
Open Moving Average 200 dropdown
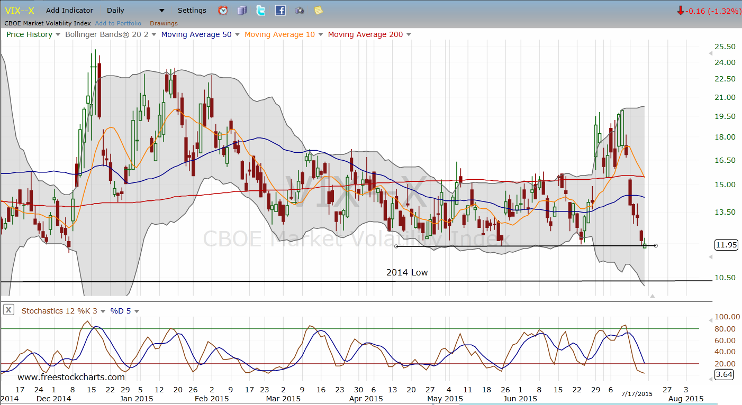(x=408, y=35)
